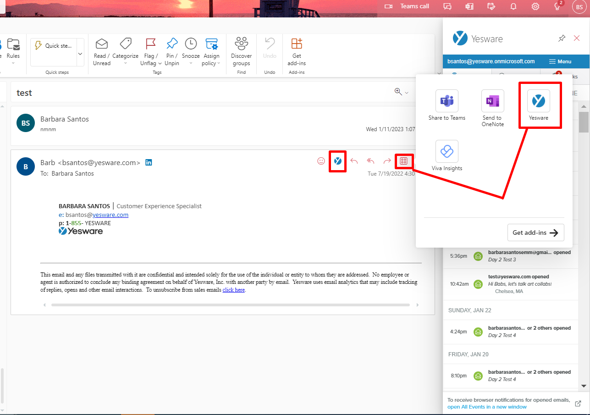Forward the email using arrow icon
The width and height of the screenshot is (590, 415).
click(x=387, y=161)
